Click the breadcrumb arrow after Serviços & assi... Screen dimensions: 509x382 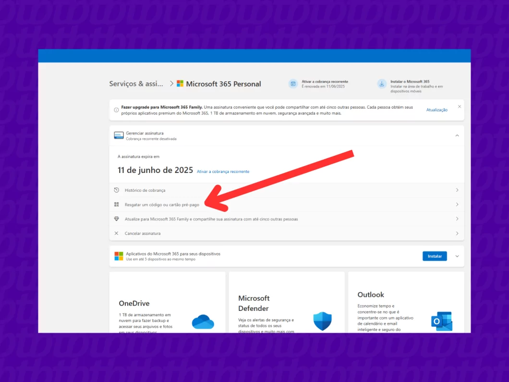(x=171, y=84)
